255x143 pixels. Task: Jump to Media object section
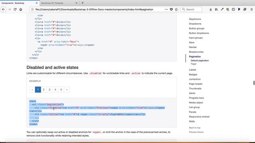pyautogui.click(x=196, y=102)
